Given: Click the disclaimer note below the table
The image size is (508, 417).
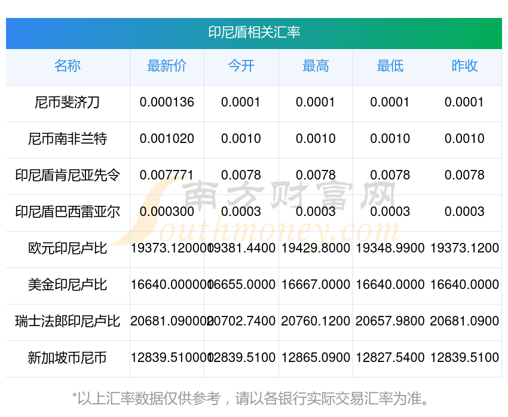Looking at the screenshot, I should [254, 398].
